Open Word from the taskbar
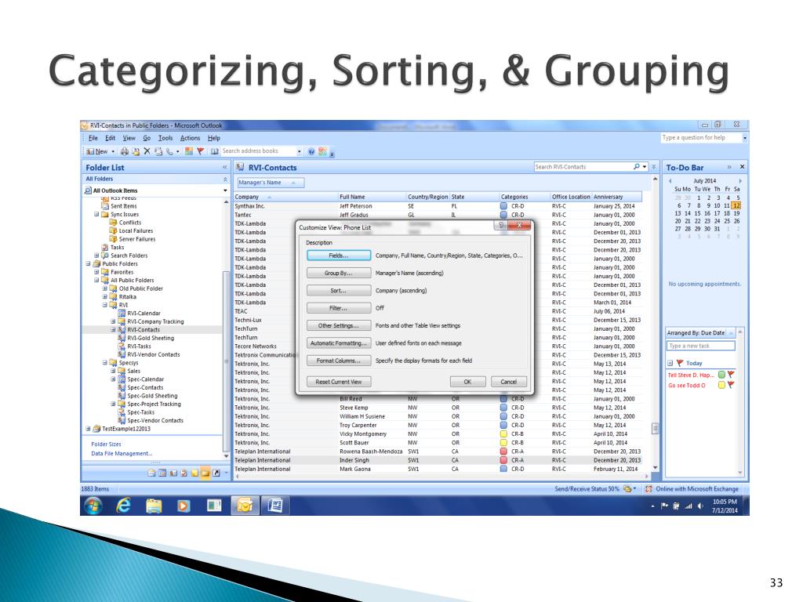The image size is (803, 602). pyautogui.click(x=275, y=506)
